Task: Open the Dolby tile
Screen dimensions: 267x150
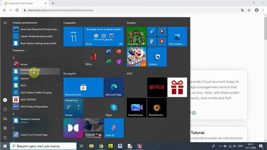Action: click(73, 128)
